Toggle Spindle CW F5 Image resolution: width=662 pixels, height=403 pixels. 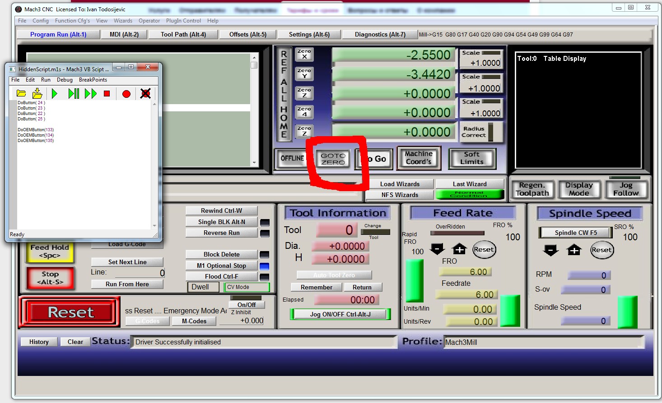tap(576, 233)
